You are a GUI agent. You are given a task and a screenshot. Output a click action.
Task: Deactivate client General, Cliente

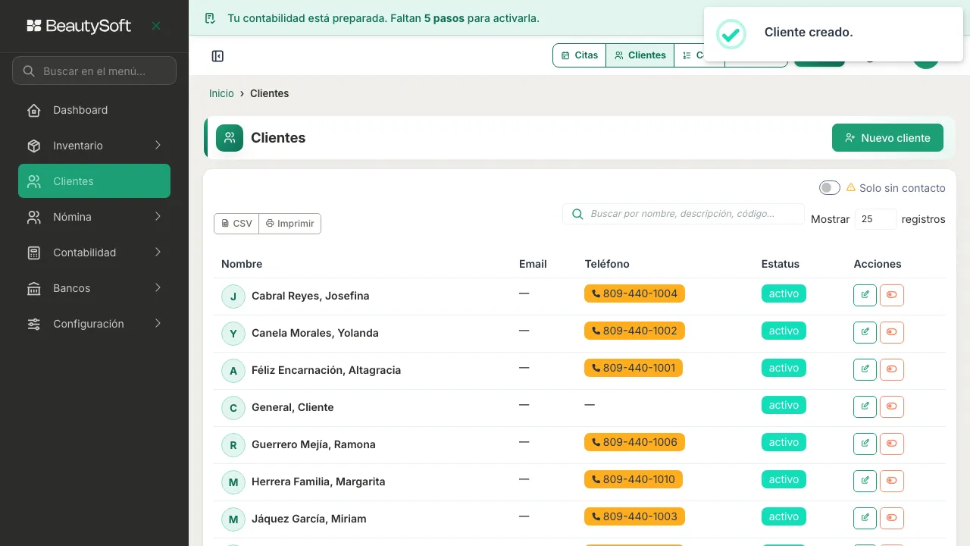[x=892, y=406]
